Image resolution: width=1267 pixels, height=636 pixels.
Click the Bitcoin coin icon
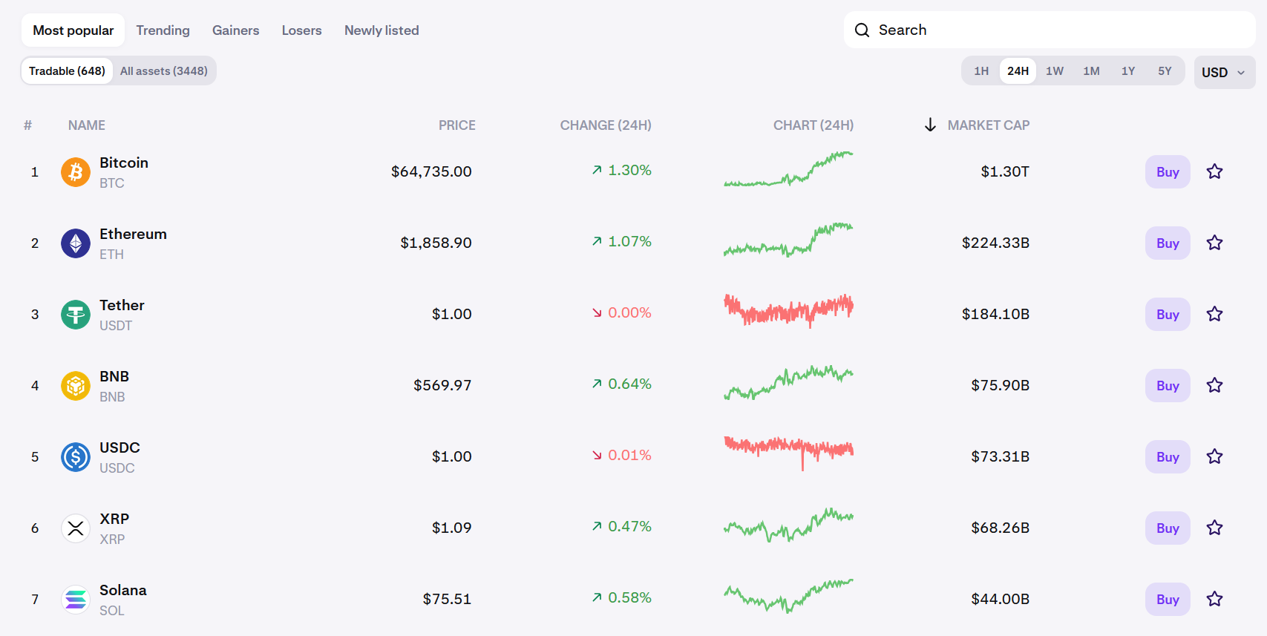click(x=75, y=172)
